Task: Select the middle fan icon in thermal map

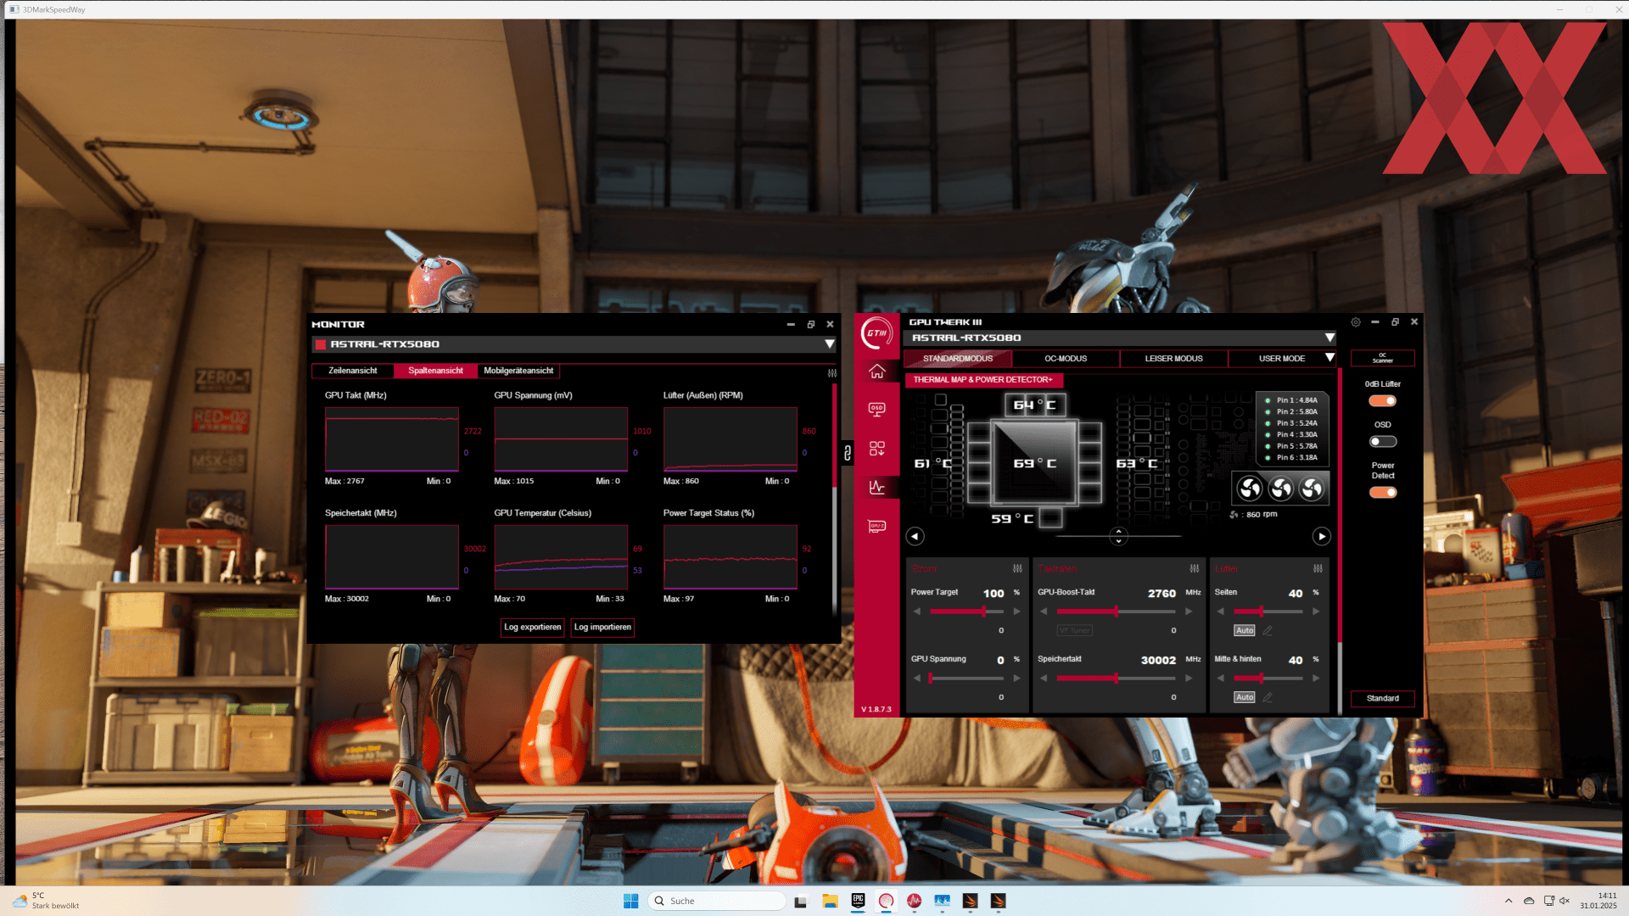Action: 1281,489
